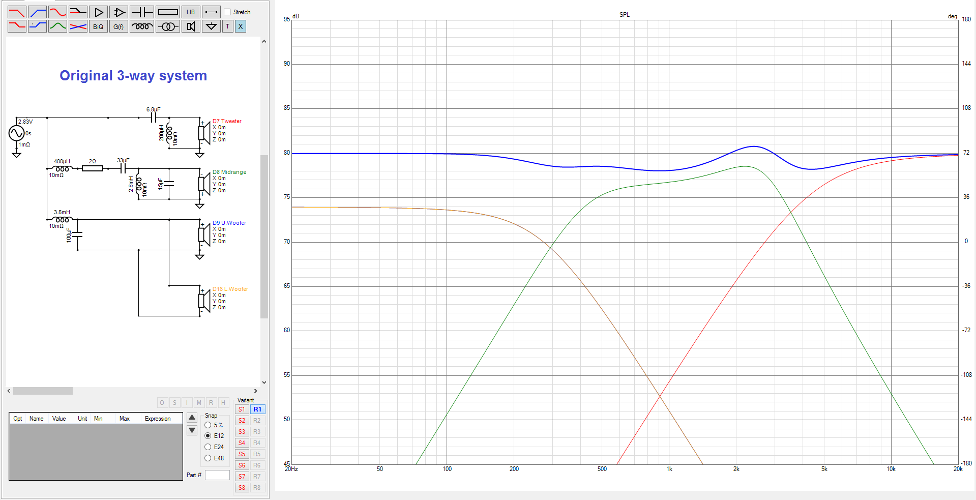Select the blue high-pass filter block
976x500 pixels.
pos(38,12)
